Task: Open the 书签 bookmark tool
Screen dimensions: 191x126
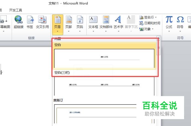Action: [30, 19]
